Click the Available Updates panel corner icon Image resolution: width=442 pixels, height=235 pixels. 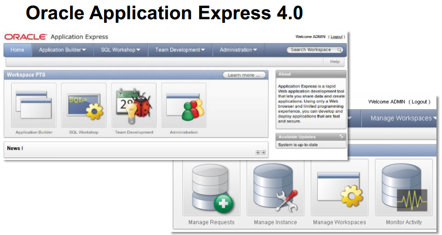[341, 136]
